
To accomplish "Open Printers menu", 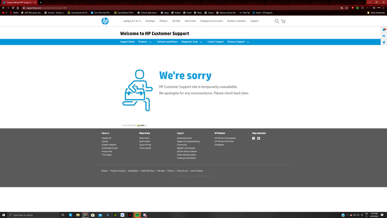I will [x=164, y=21].
